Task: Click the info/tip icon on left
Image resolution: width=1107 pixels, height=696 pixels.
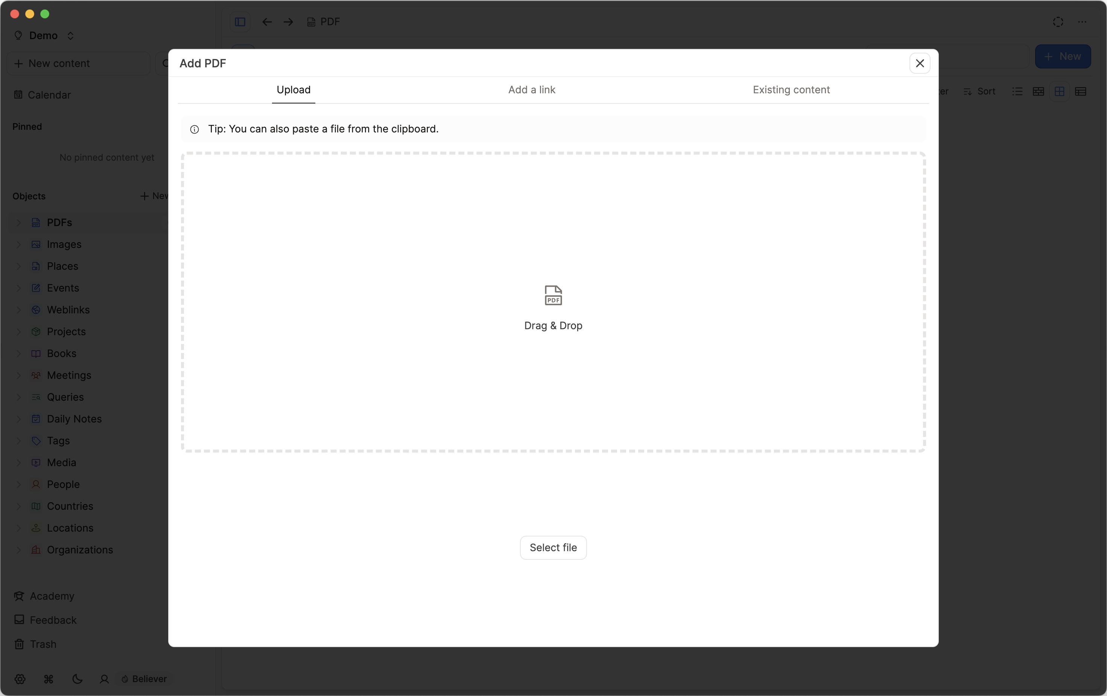Action: pos(194,129)
